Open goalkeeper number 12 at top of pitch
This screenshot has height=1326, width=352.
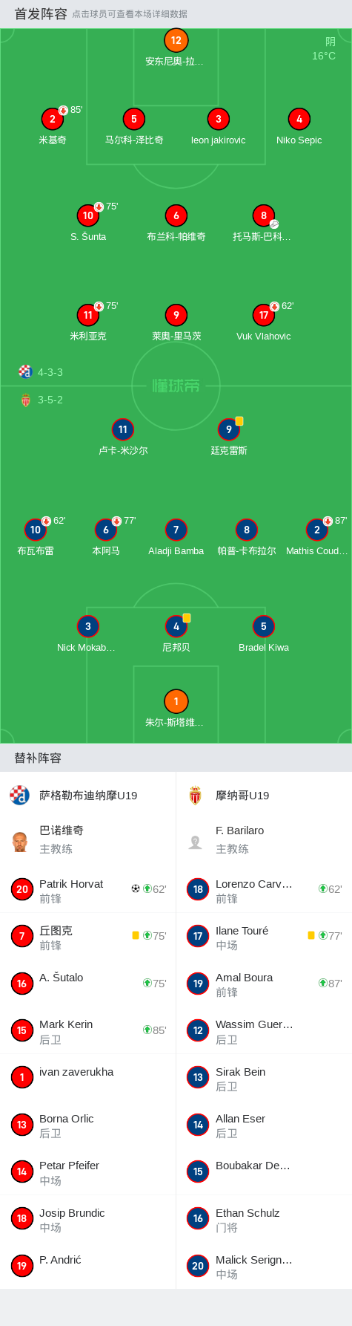(176, 41)
